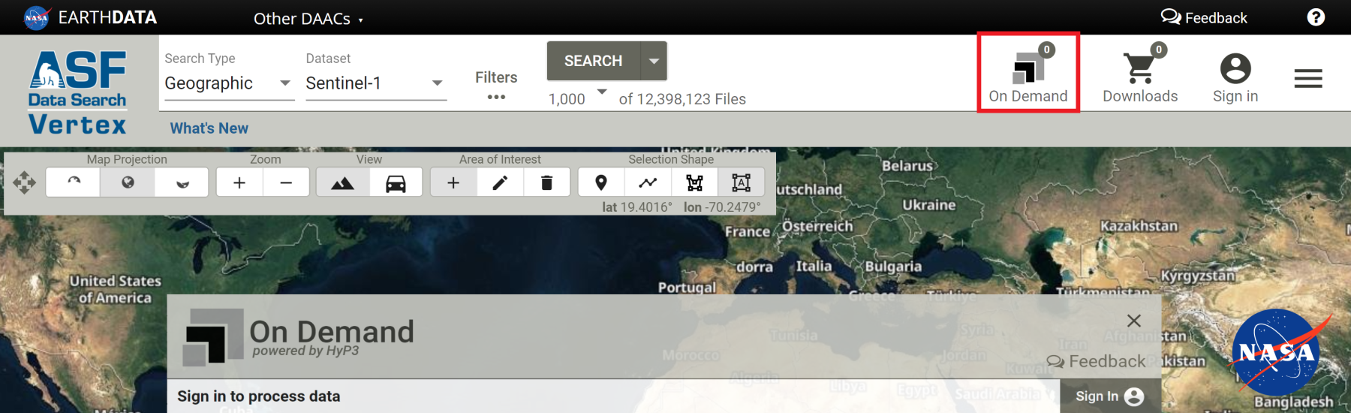Delete area of interest with trash icon
Viewport: 1351px width, 413px height.
(546, 182)
